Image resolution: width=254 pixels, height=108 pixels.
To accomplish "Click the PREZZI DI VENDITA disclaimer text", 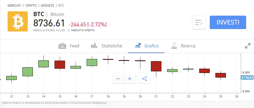I will [x=55, y=103].
